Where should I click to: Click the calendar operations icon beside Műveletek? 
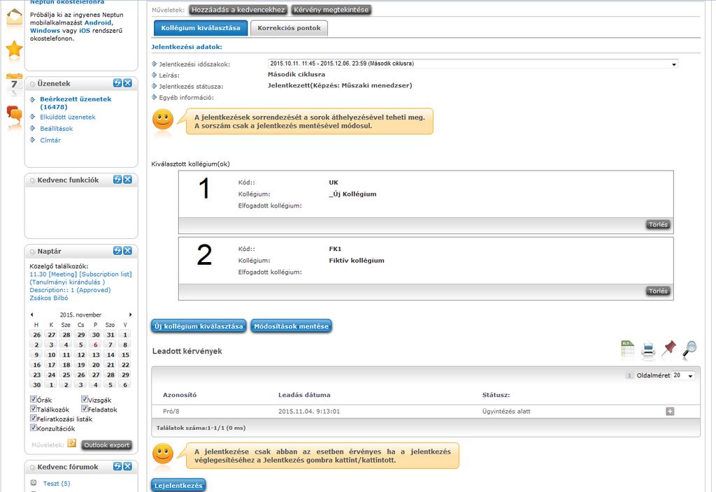tap(72, 442)
